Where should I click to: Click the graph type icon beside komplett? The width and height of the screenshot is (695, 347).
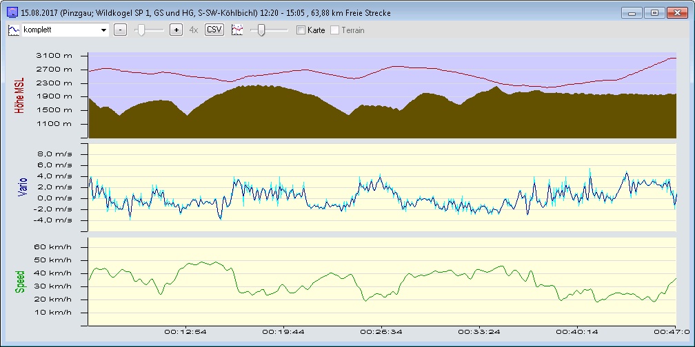[13, 30]
